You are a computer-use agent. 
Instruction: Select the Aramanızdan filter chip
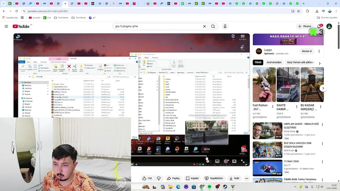274,62
